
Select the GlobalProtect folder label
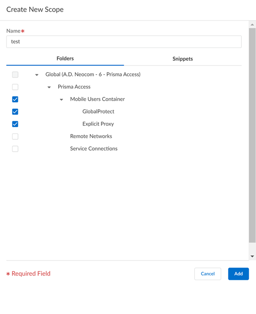tap(98, 111)
